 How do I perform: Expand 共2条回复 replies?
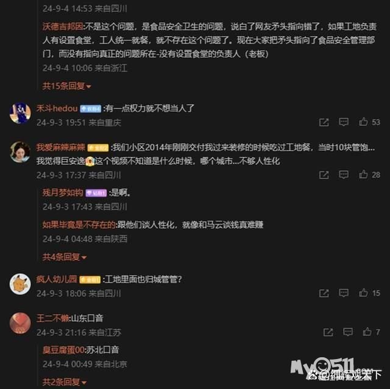coord(65,382)
